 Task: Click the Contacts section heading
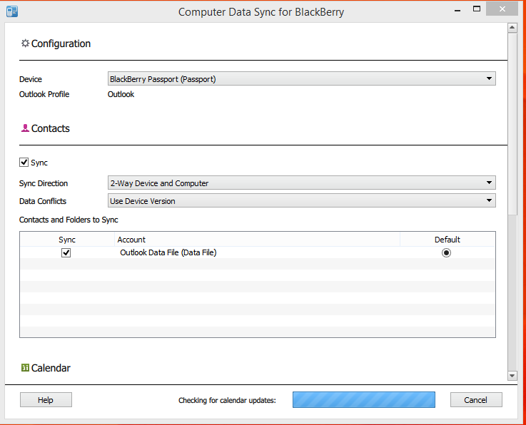coord(51,128)
